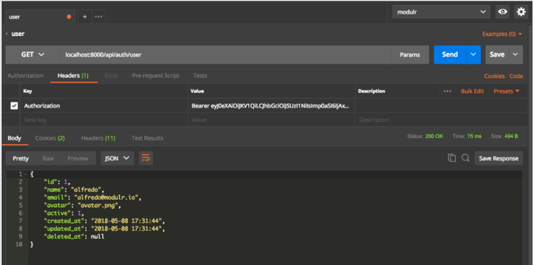Search the response body with magnifier icon
The width and height of the screenshot is (533, 265).
[465, 158]
